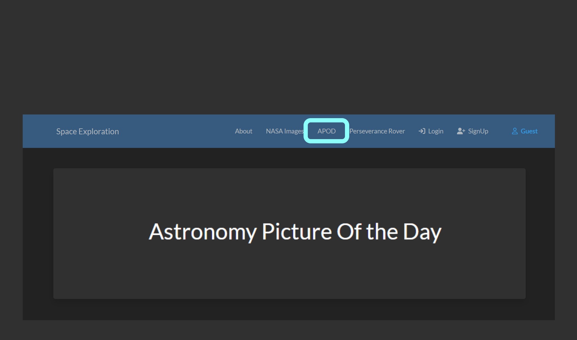Click the Login link
The height and width of the screenshot is (340, 577).
coord(436,131)
